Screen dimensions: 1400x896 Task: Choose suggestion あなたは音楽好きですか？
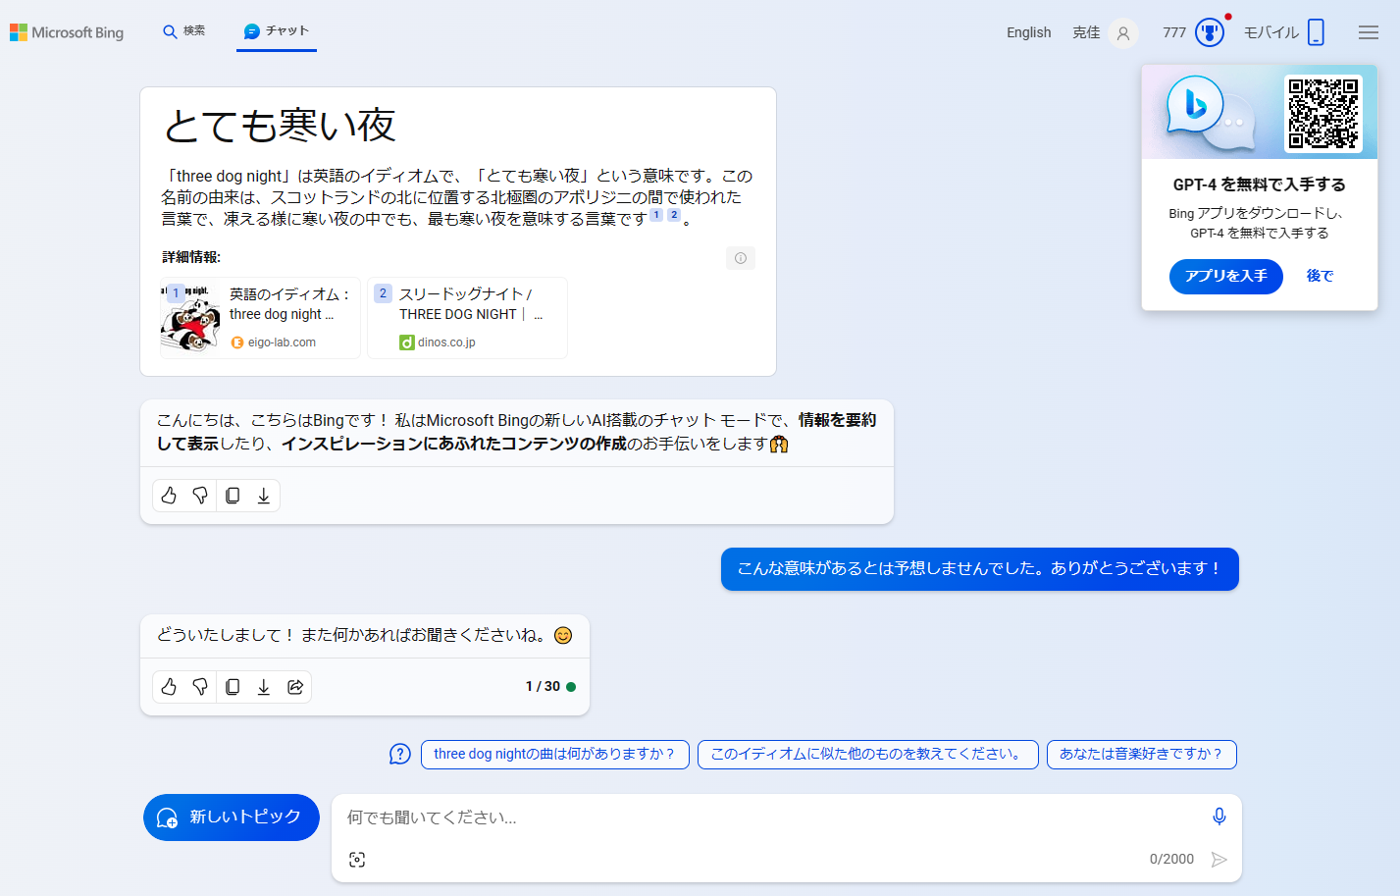1142,755
